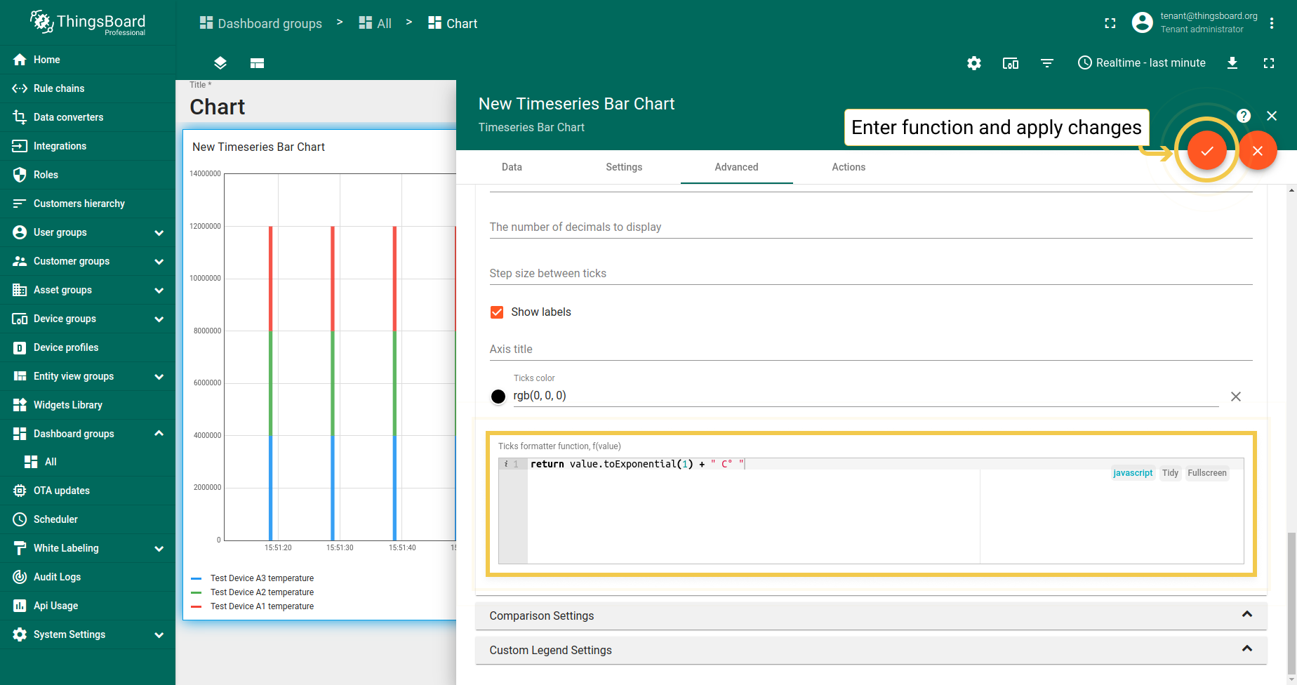Open code editor Fullscreen button
Image resolution: width=1297 pixels, height=685 pixels.
point(1207,473)
